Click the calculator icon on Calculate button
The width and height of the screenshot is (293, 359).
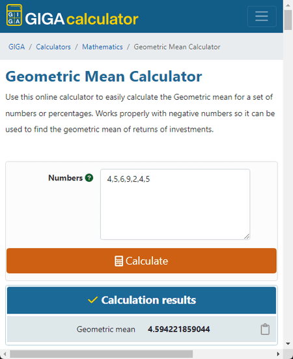tap(119, 261)
